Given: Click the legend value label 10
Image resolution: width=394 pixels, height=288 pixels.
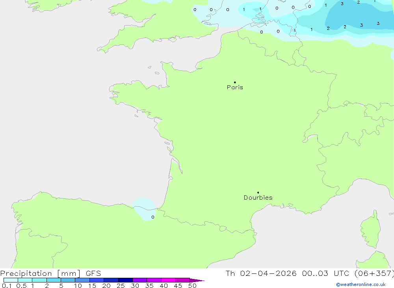Looking at the screenshot, I should 78,286.
